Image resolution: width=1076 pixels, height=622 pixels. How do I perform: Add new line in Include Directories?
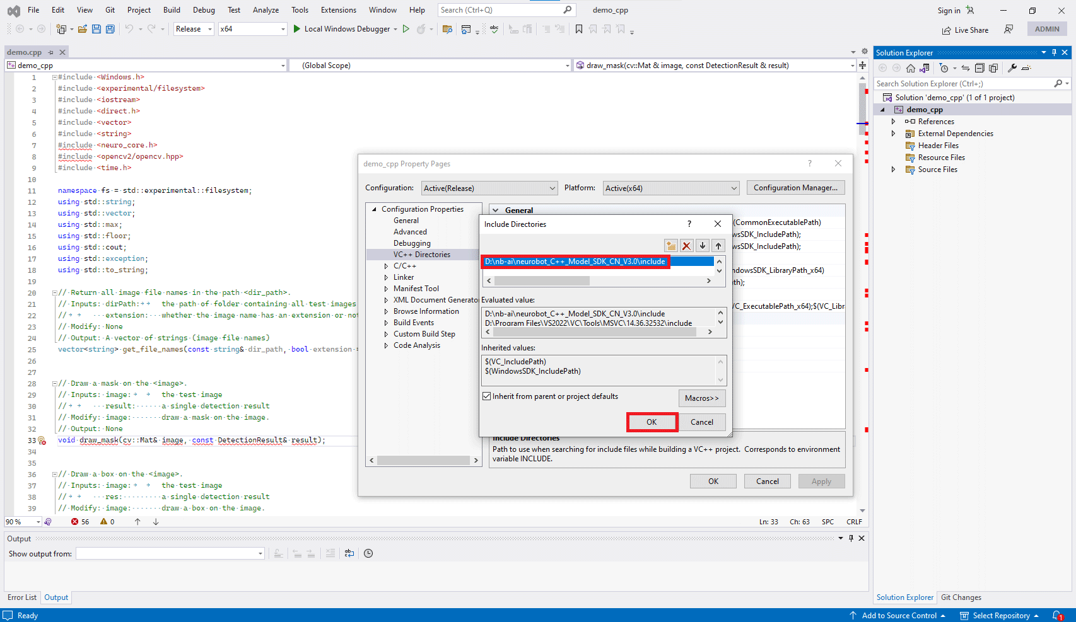click(x=670, y=246)
